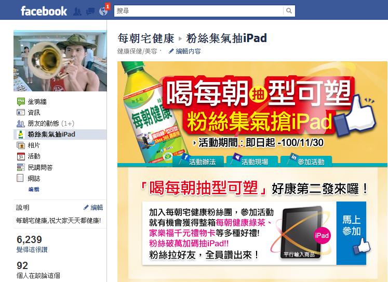Viewport: 388px width, 282px height.
Task: Click the search magnifier button
Action: click(289, 10)
